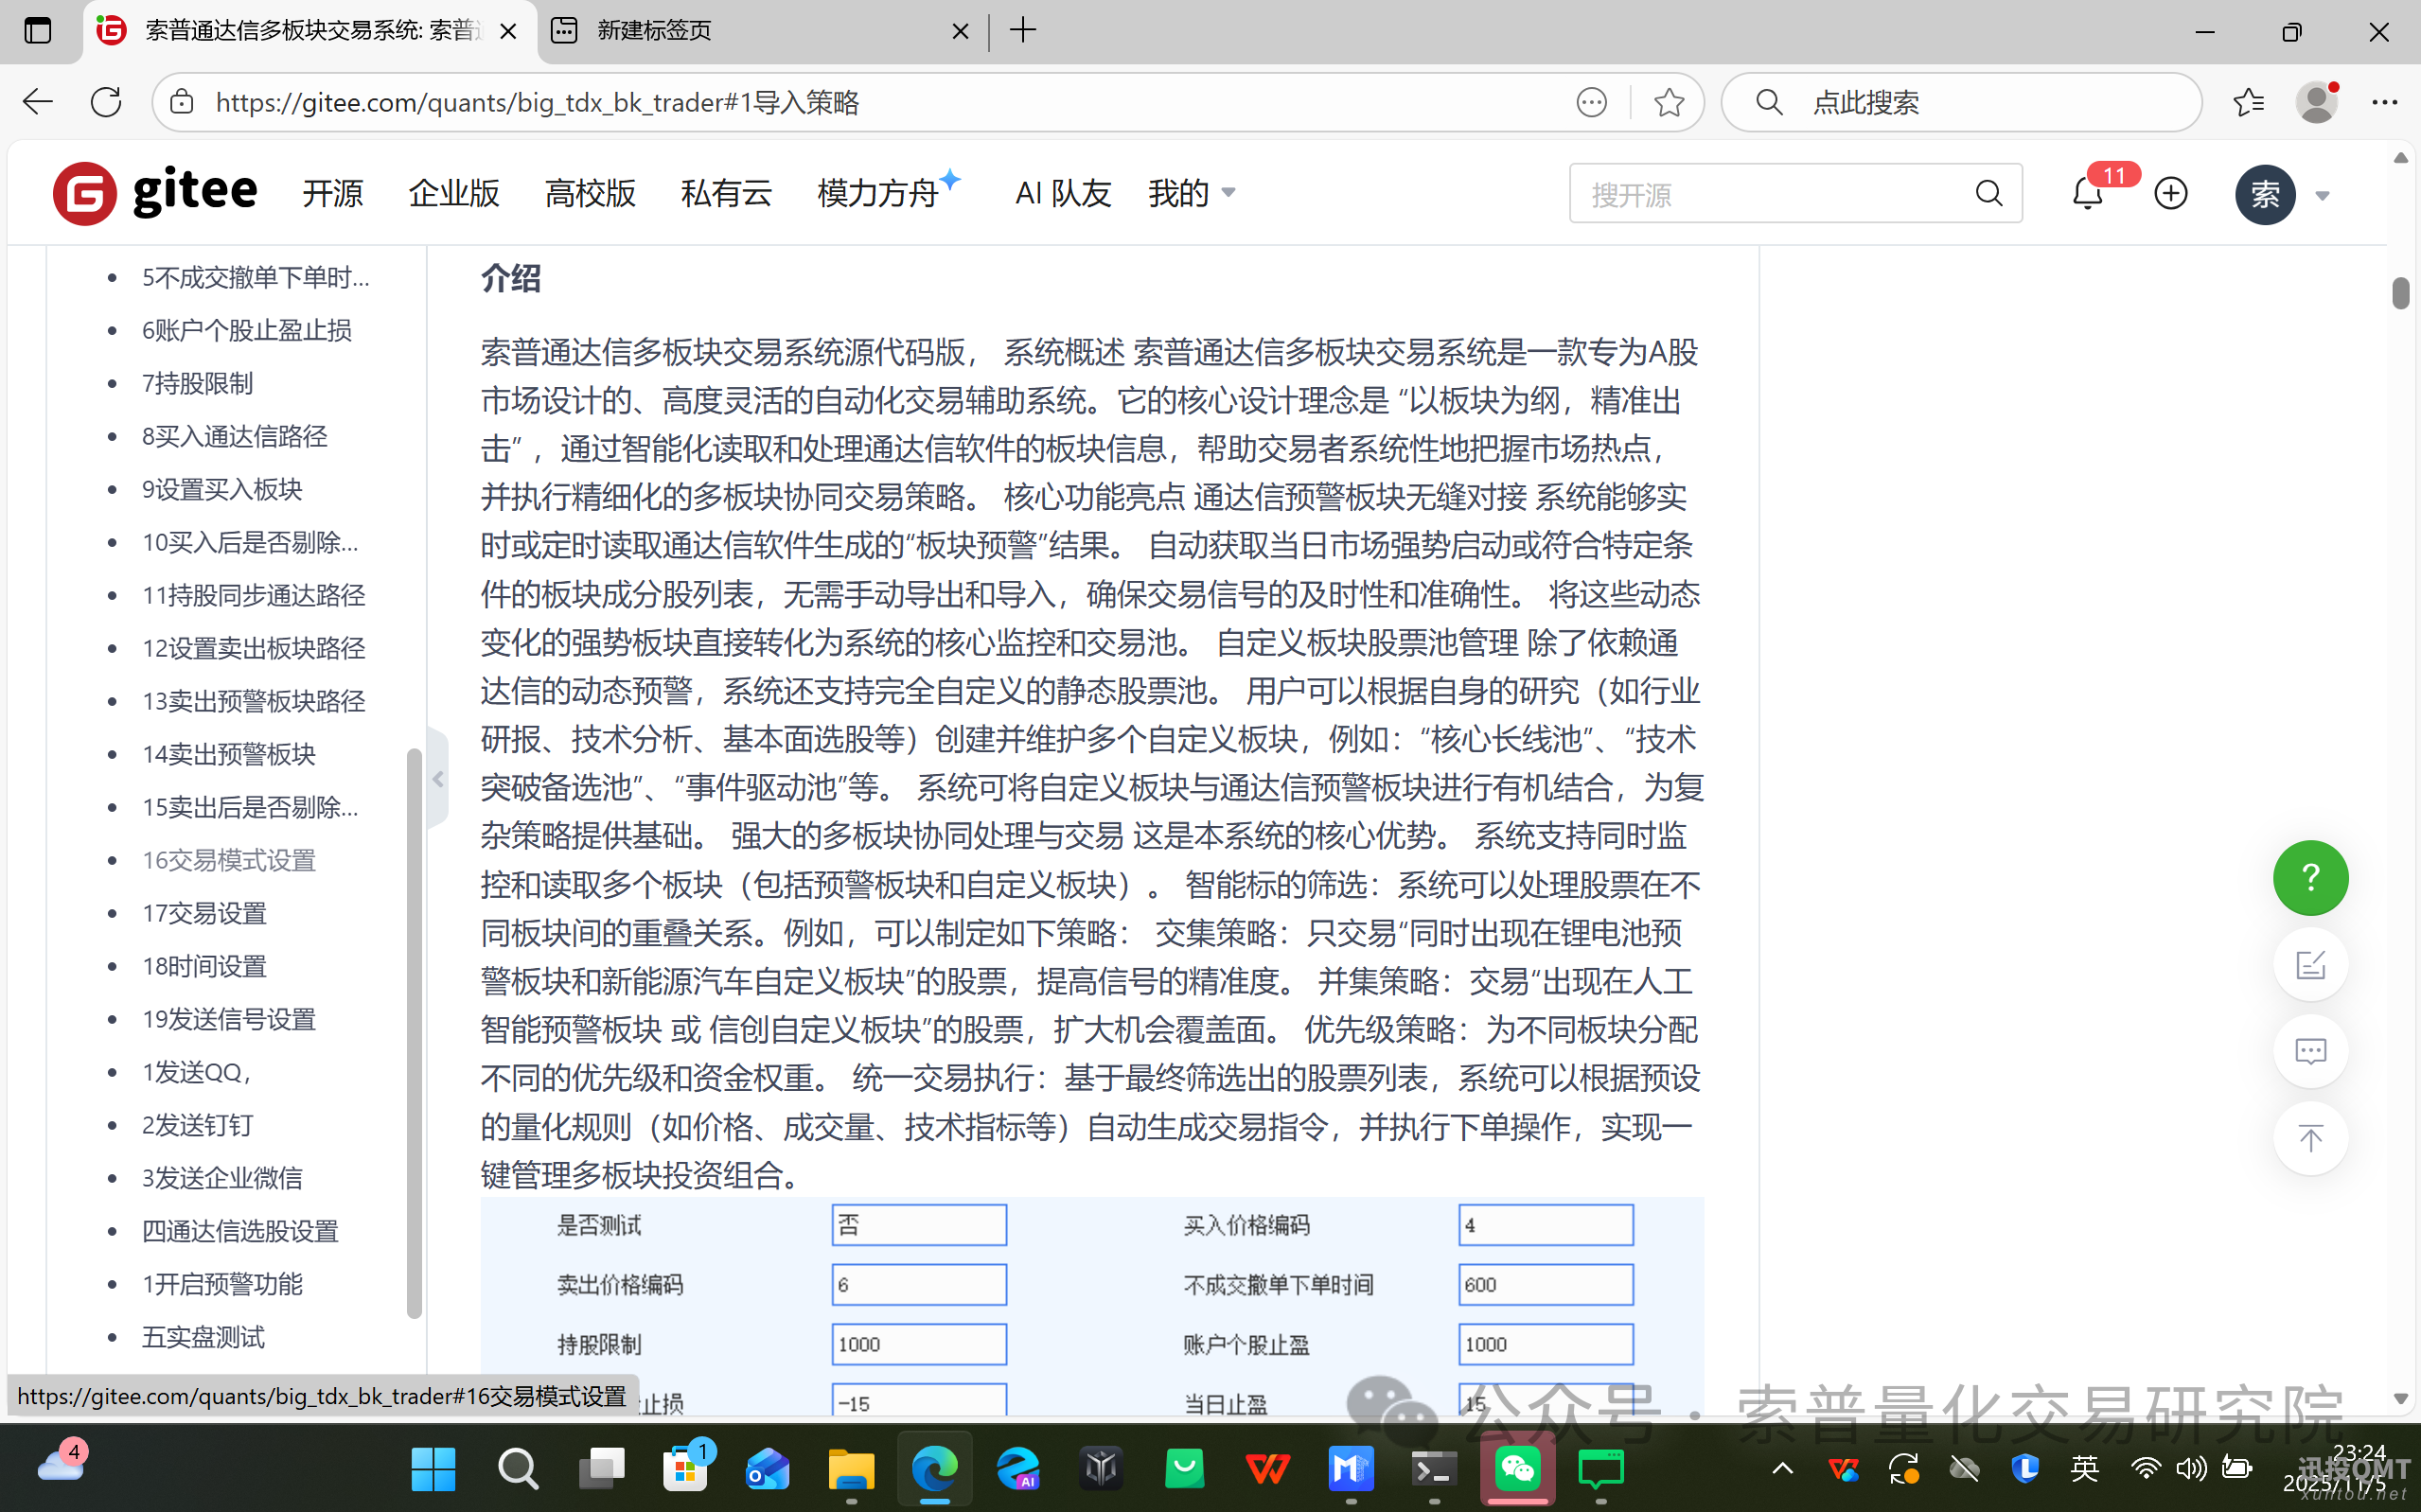
Task: Open the comments bubble icon on the right edge
Action: [x=2310, y=1051]
